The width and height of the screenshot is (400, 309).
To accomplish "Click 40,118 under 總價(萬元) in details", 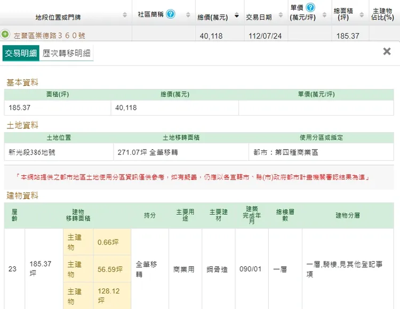I will (x=126, y=108).
